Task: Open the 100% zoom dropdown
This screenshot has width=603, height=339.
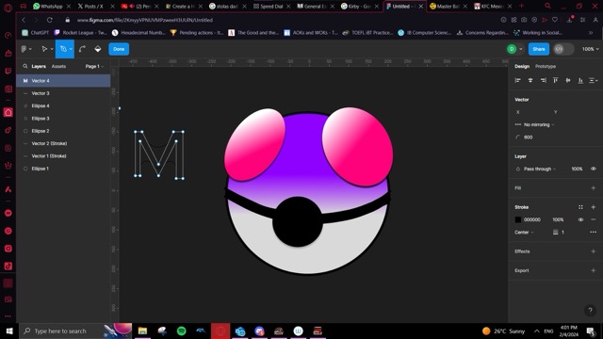Action: 590,49
